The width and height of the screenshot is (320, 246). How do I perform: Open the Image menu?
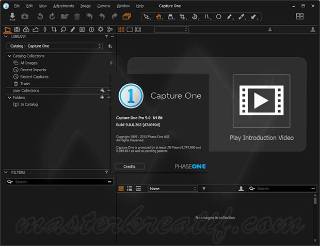pos(86,6)
